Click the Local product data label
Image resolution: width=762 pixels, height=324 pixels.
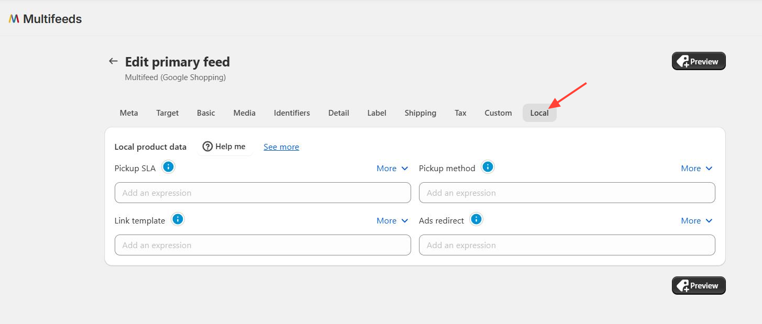point(150,147)
